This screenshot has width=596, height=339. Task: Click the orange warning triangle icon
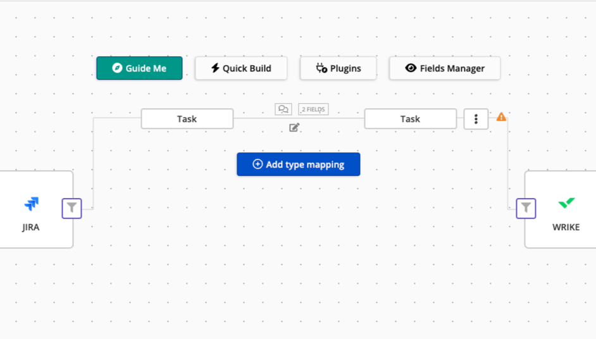501,117
